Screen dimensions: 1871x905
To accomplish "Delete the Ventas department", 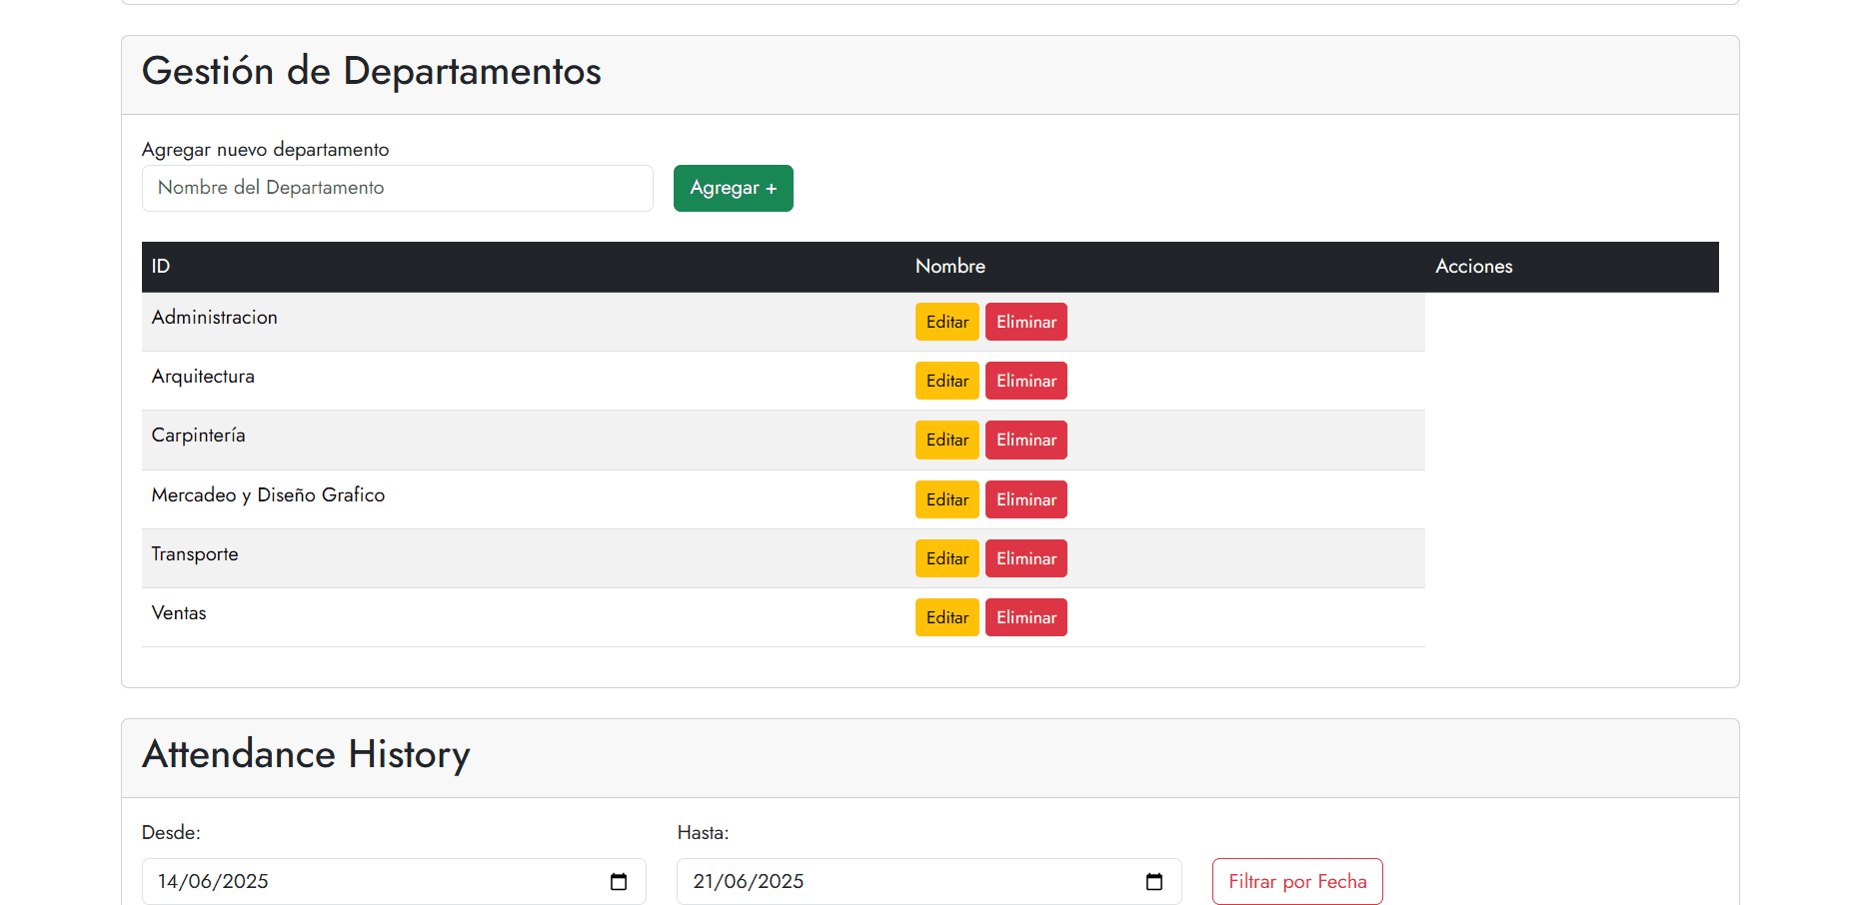I will coord(1025,617).
